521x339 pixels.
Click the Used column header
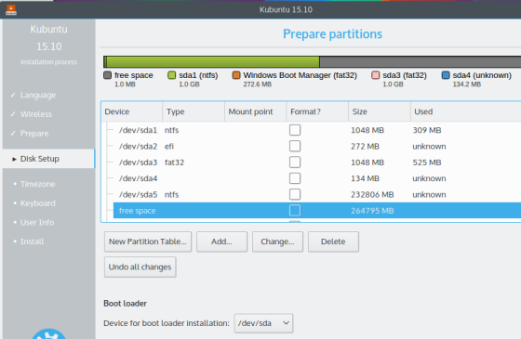[x=465, y=111]
